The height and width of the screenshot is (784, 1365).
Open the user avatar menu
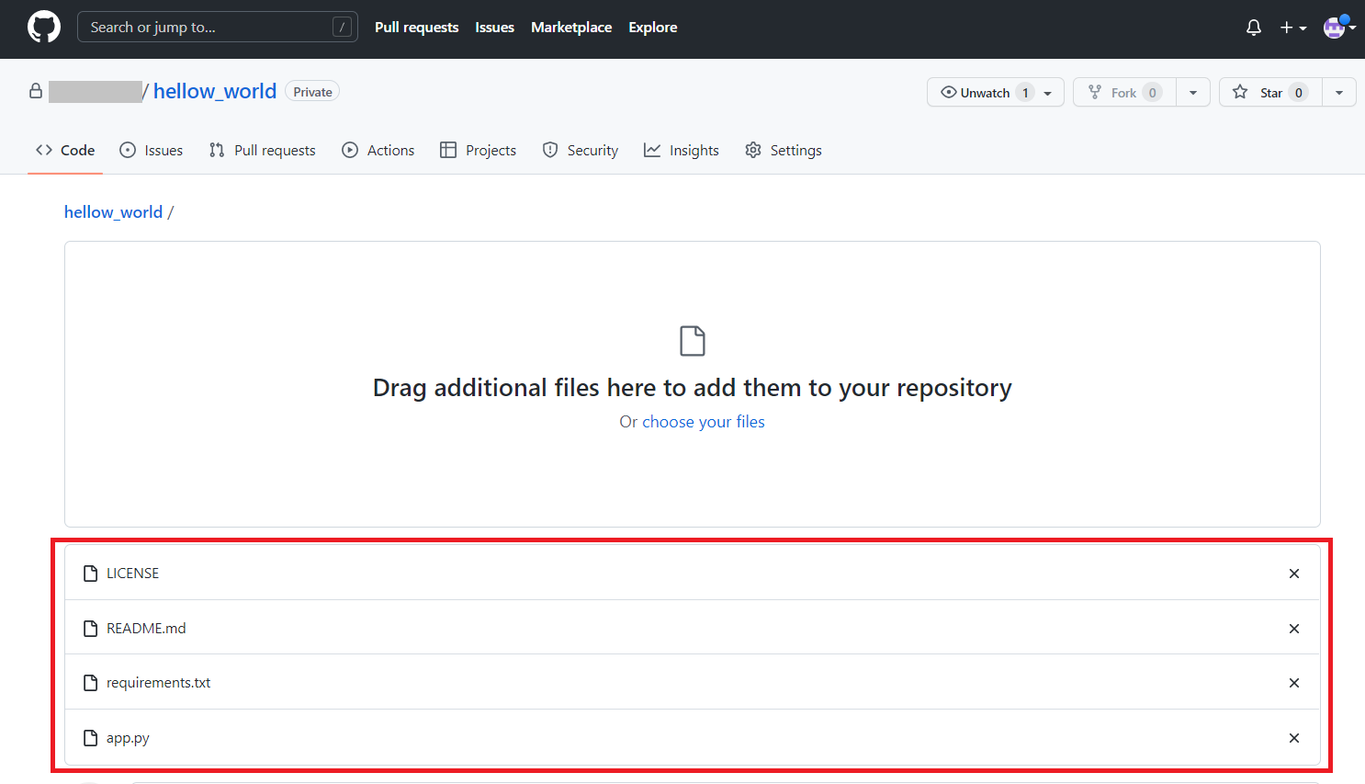1338,28
